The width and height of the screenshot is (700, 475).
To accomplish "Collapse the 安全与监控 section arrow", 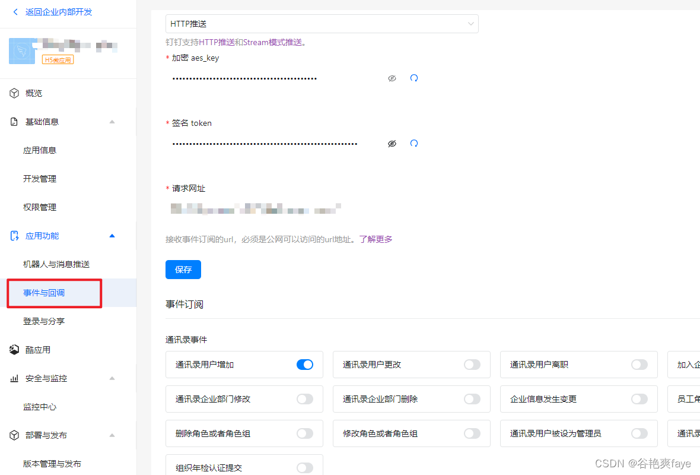I will click(112, 378).
